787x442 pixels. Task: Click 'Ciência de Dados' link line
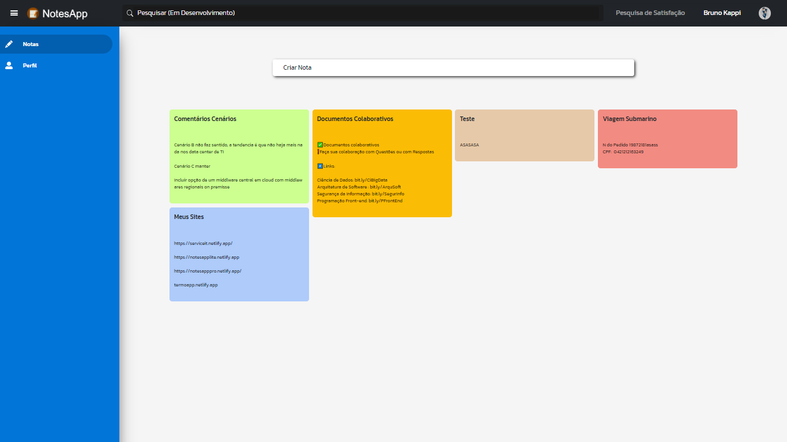click(352, 180)
